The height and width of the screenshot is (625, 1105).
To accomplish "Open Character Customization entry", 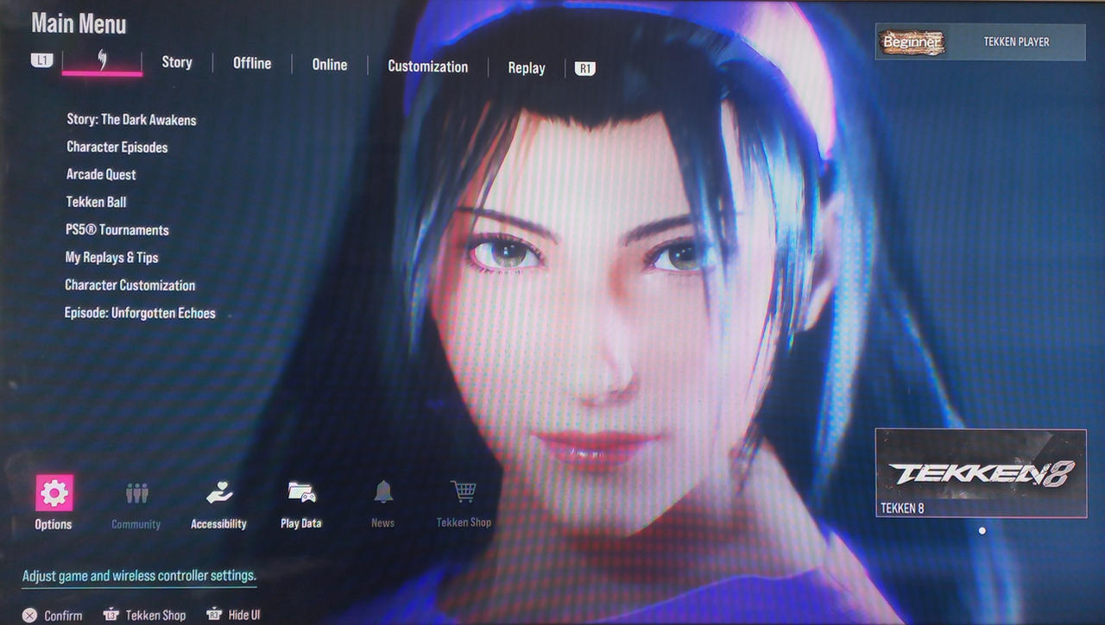I will [x=130, y=285].
